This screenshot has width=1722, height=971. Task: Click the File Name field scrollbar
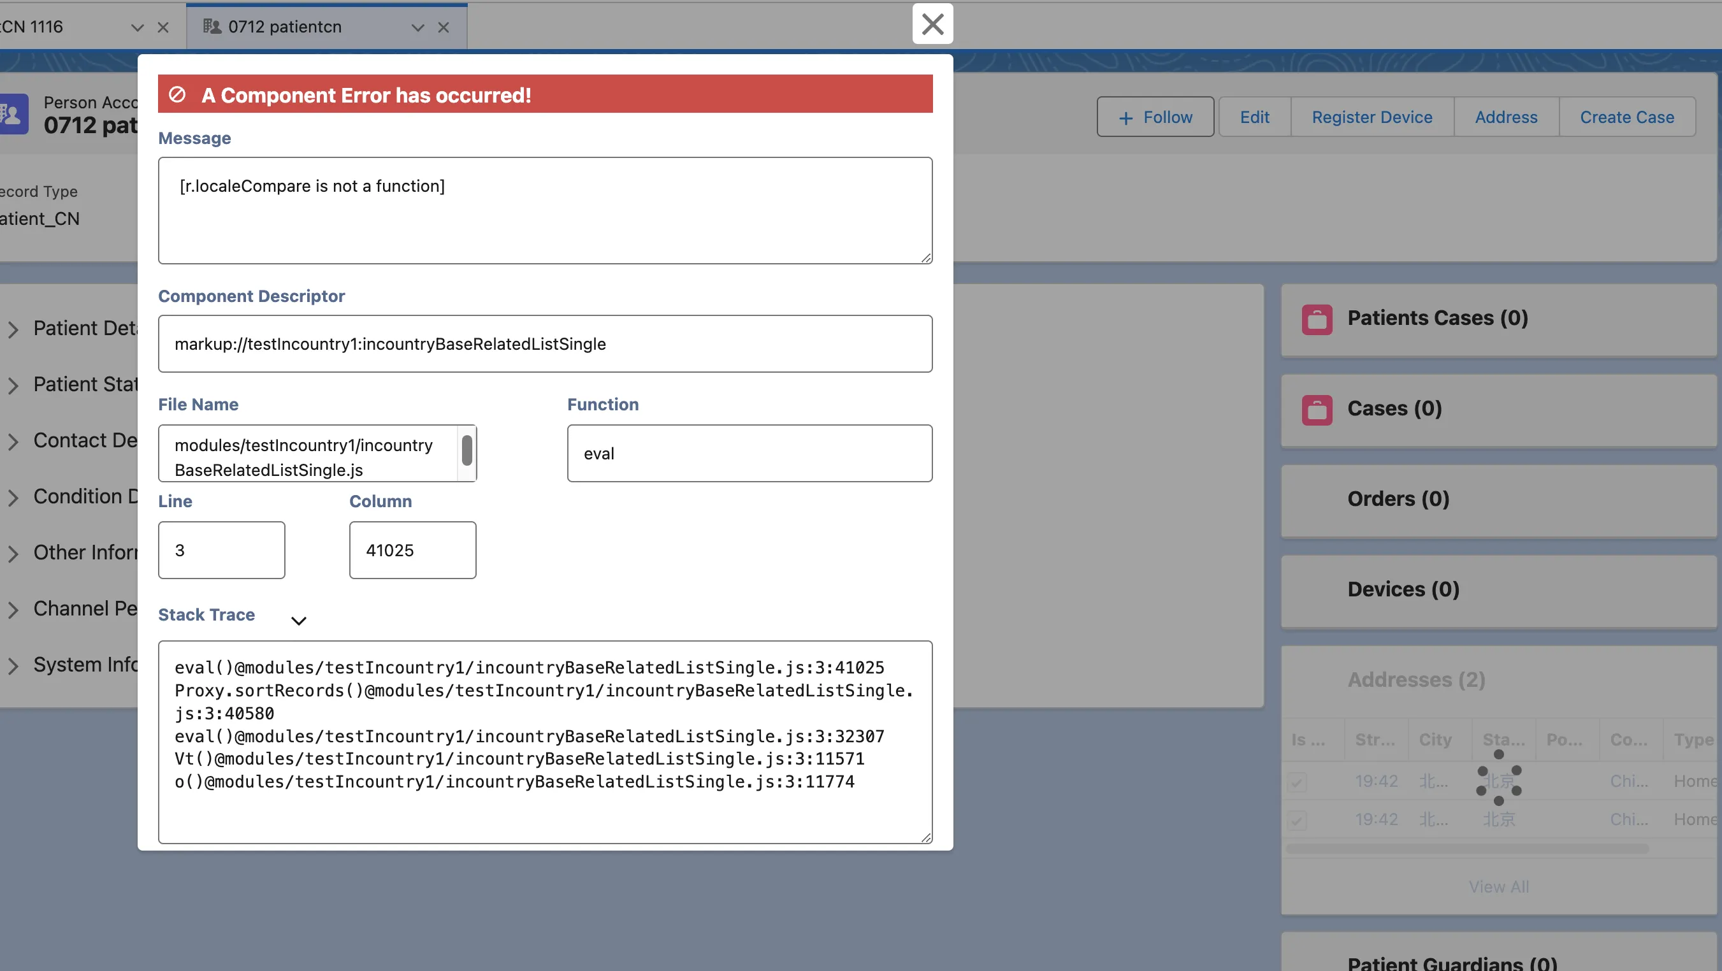coord(467,450)
